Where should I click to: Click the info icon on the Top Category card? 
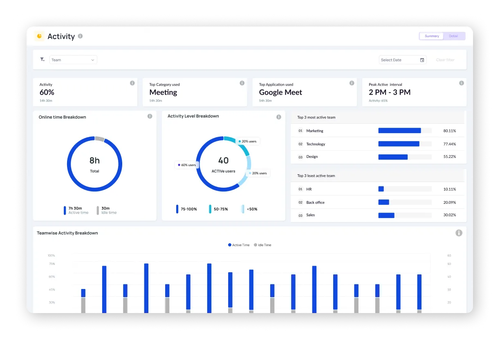point(242,83)
